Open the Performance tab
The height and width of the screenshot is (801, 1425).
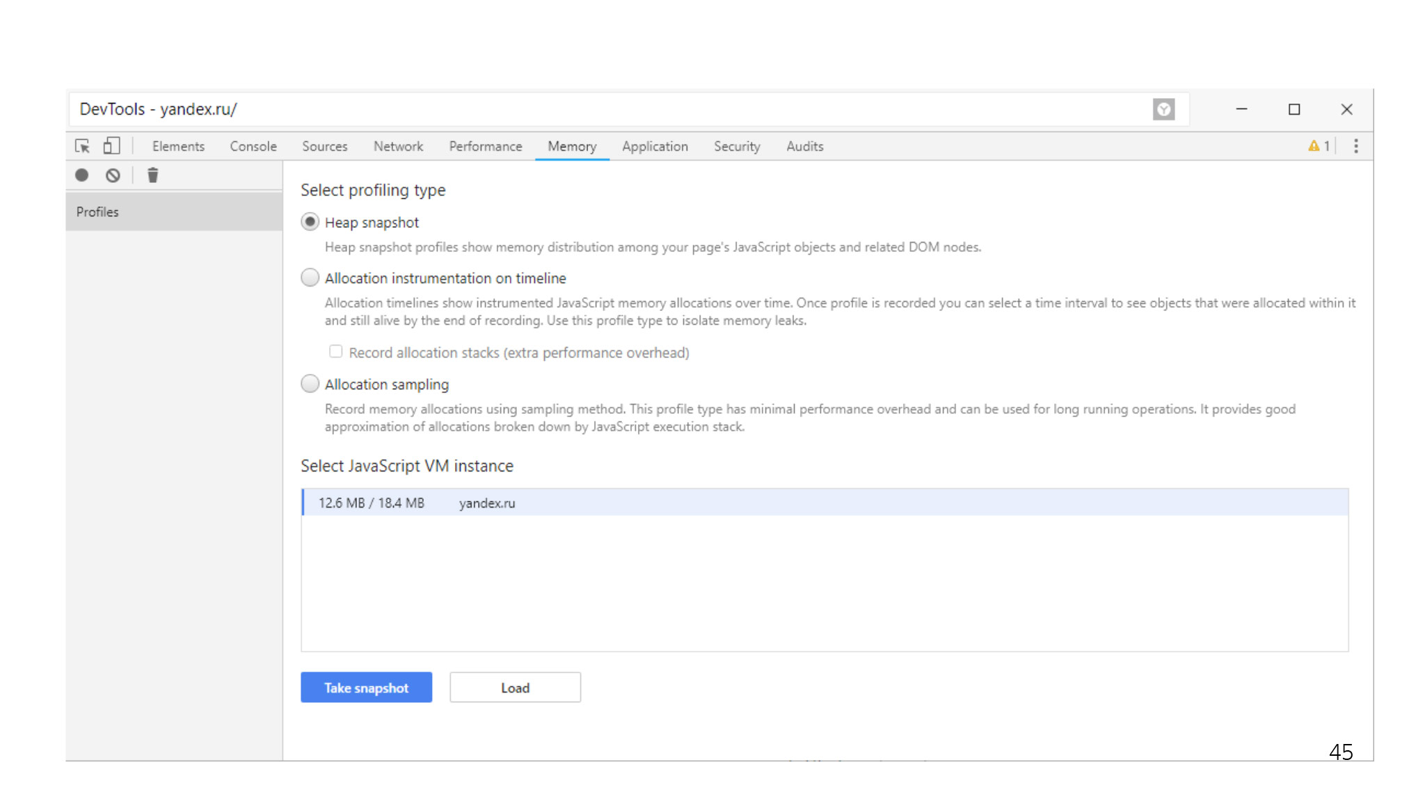[x=485, y=147]
